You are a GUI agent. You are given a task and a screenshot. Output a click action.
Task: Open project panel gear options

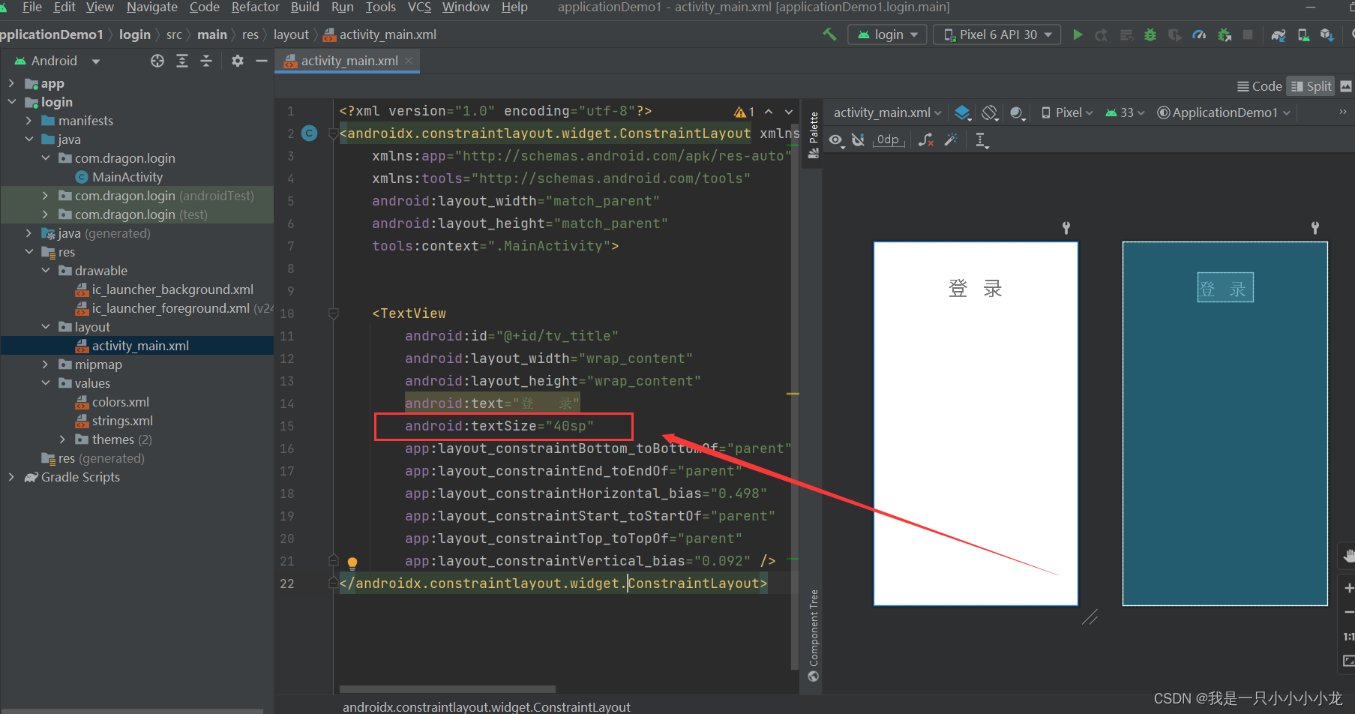click(x=238, y=61)
